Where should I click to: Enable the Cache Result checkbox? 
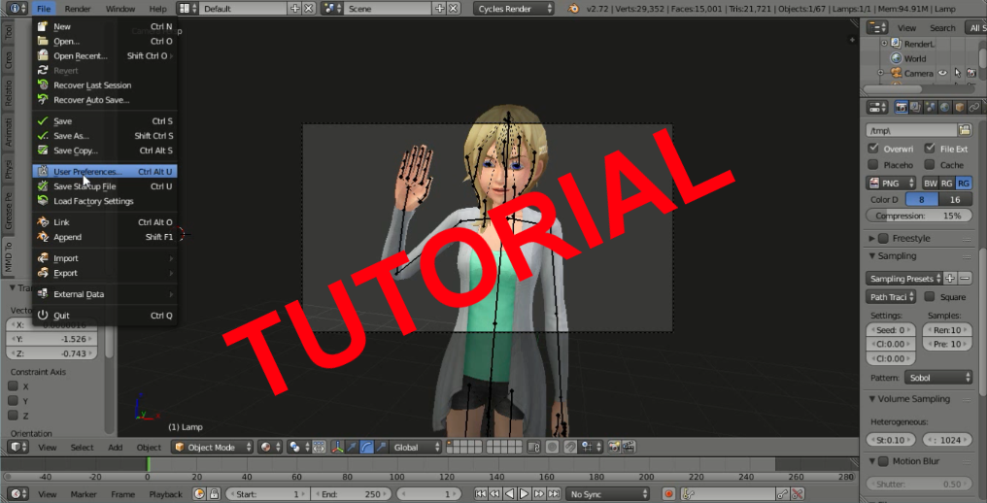(930, 165)
